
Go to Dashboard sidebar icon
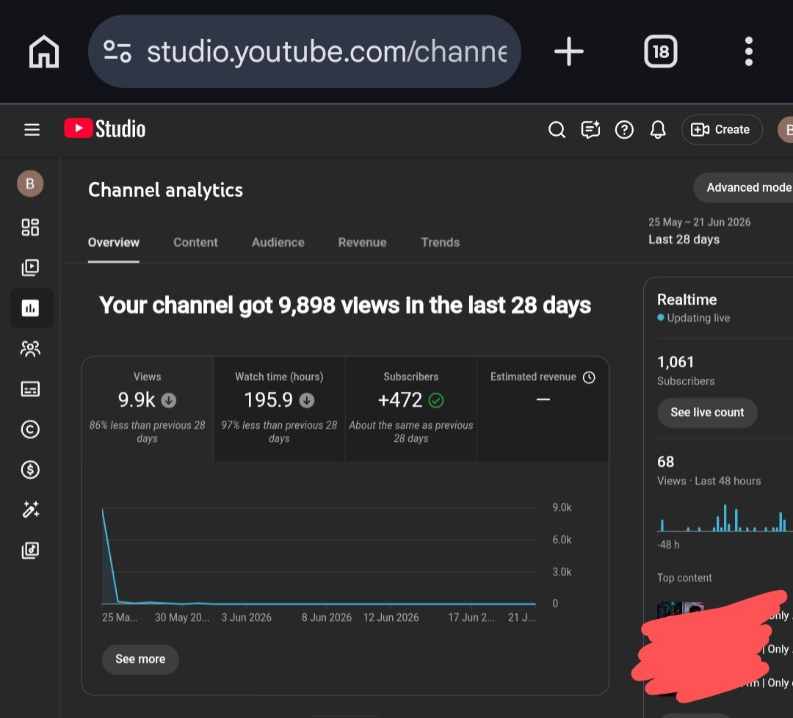pos(30,227)
